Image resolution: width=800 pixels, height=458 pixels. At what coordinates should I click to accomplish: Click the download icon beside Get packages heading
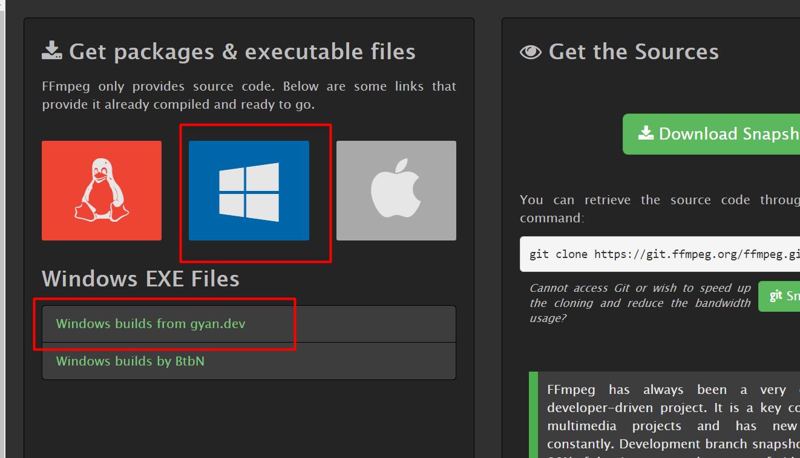point(52,50)
